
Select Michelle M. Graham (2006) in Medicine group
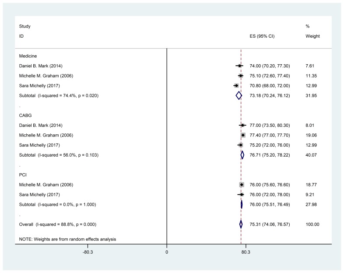[x=46, y=76]
